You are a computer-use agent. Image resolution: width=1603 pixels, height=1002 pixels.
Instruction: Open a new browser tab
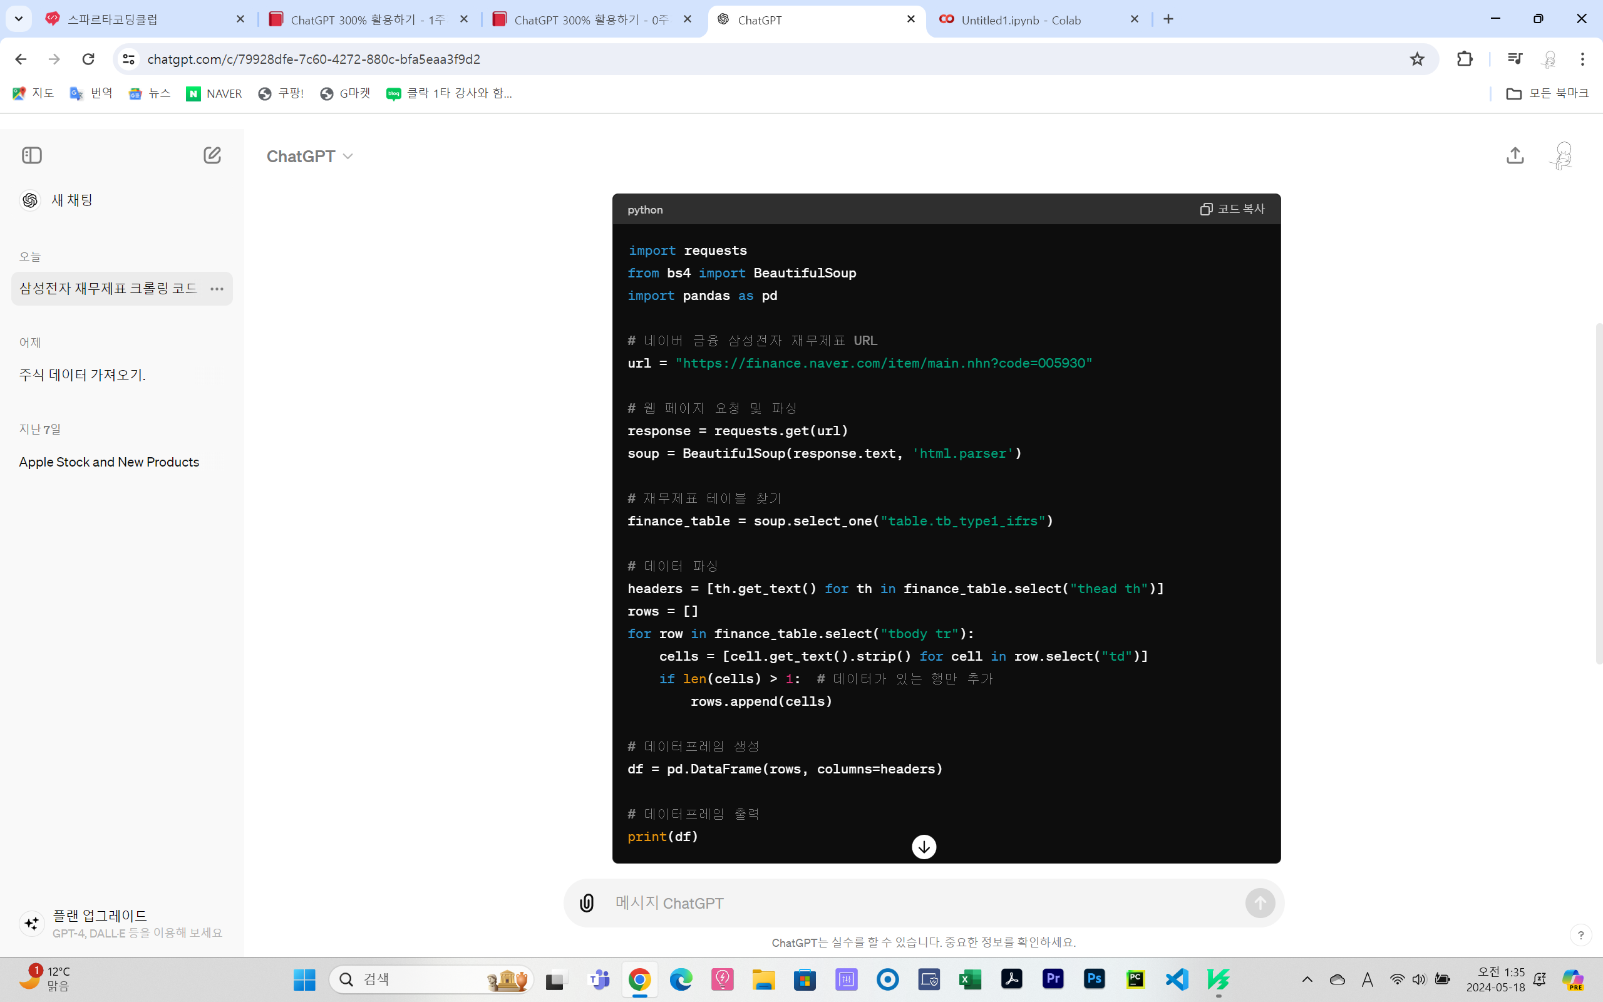pos(1168,19)
